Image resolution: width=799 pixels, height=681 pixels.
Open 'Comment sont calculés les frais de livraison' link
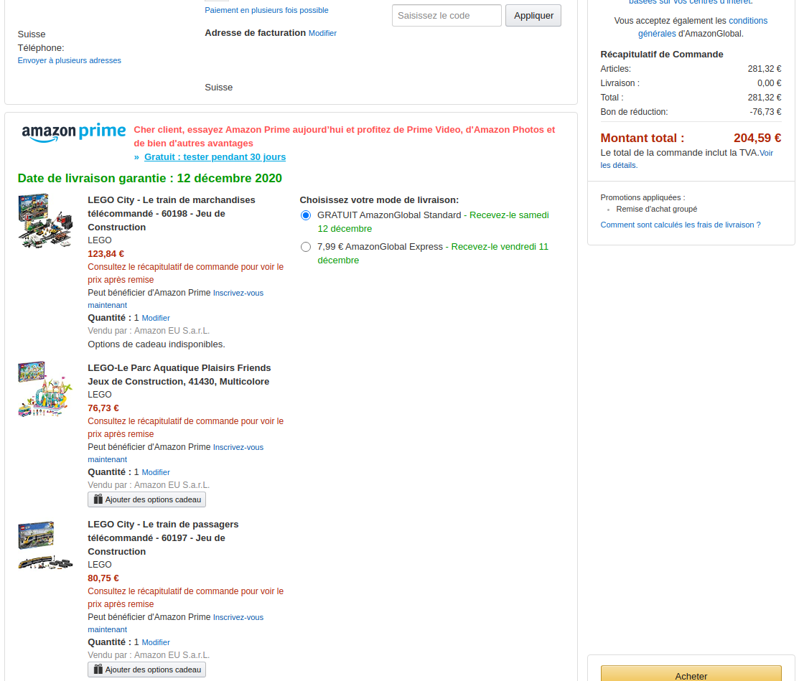(x=680, y=225)
